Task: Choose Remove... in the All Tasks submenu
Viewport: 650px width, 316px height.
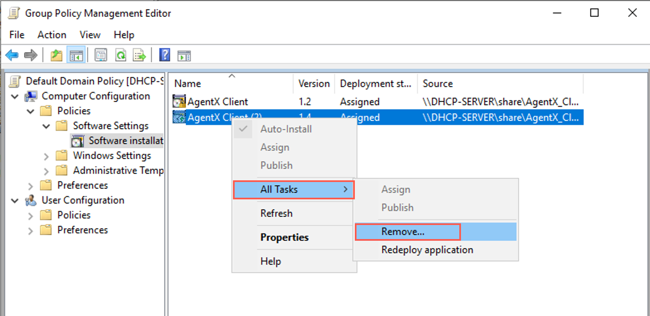Action: [x=403, y=232]
